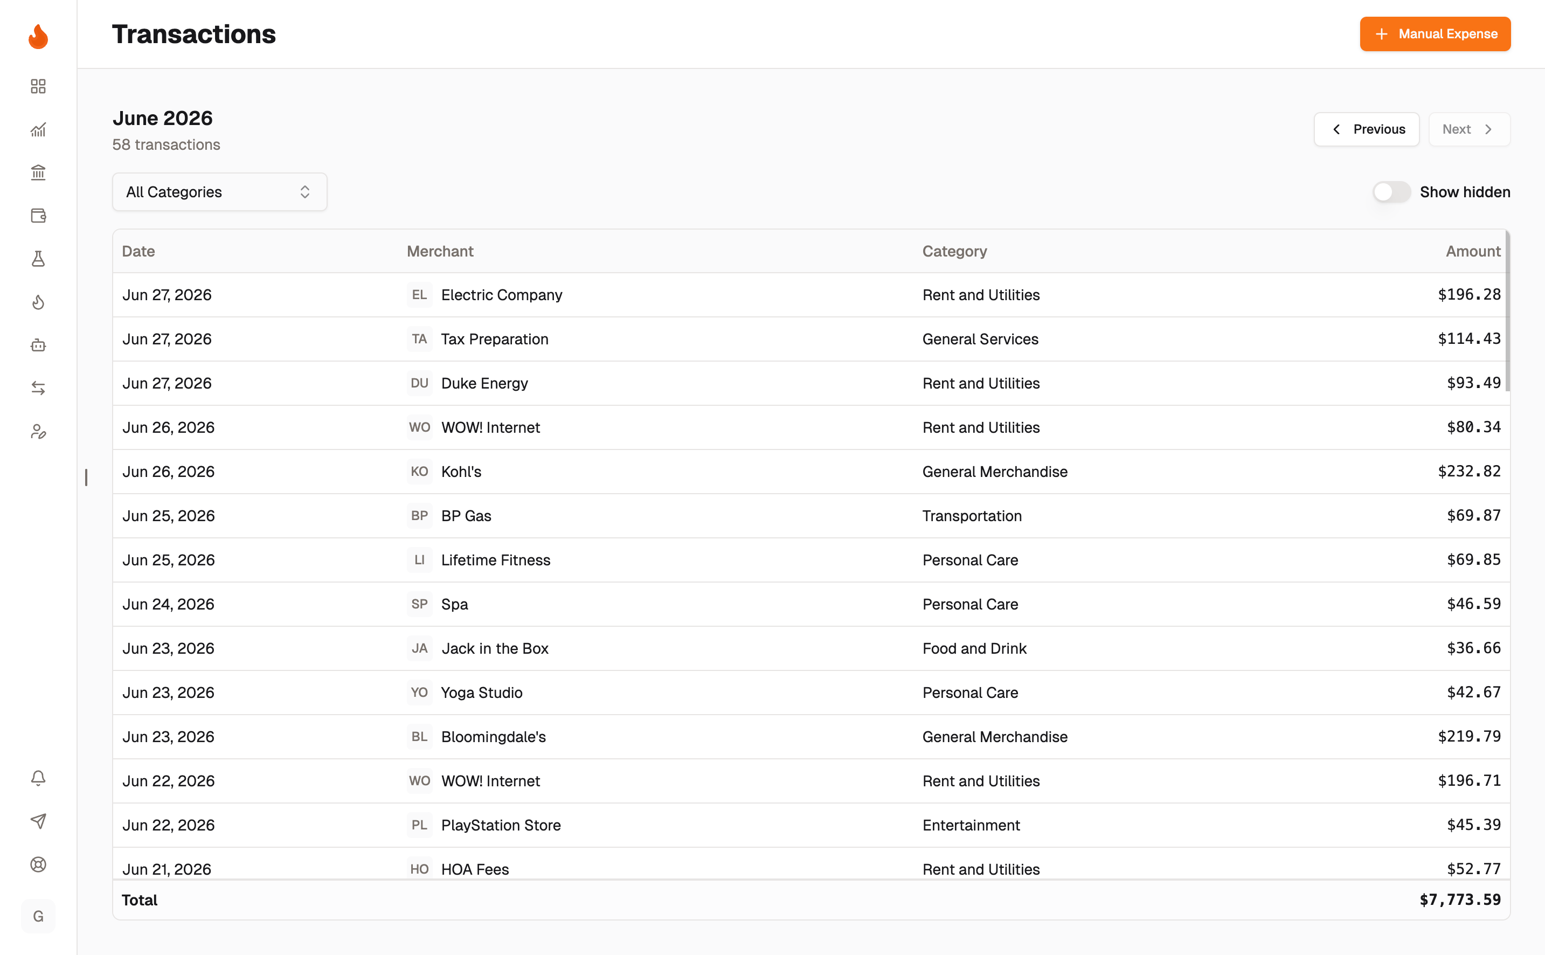Expand the All Categories dropdown
The height and width of the screenshot is (955, 1545).
tap(219, 192)
